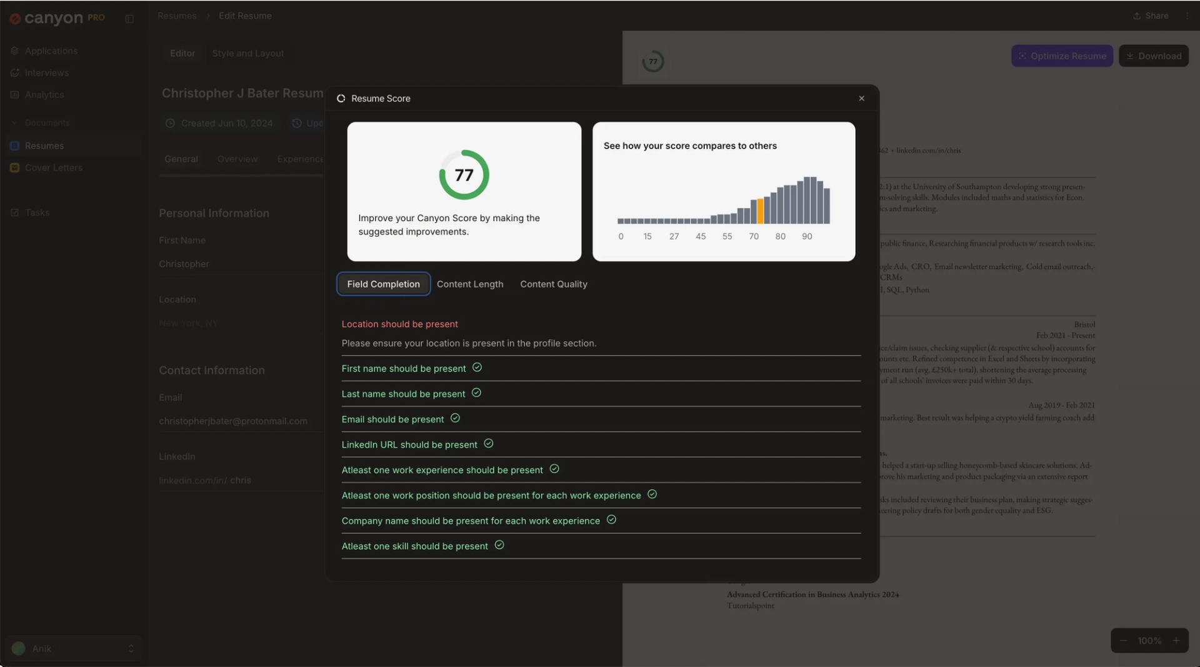Close the Resume Score dialog

[861, 99]
